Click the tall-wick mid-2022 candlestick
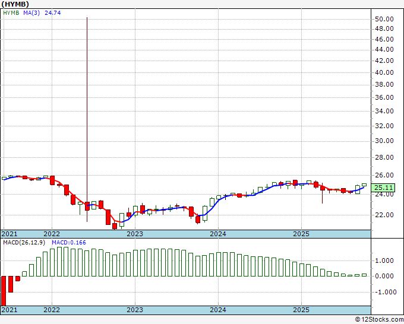 [x=87, y=206]
